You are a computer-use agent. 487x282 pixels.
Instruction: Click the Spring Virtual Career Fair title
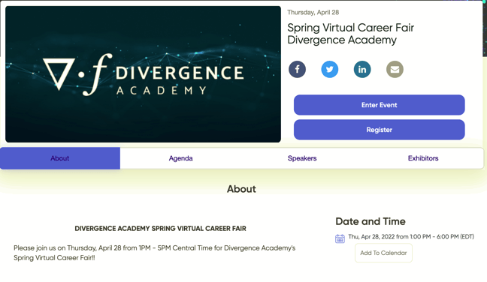(350, 34)
